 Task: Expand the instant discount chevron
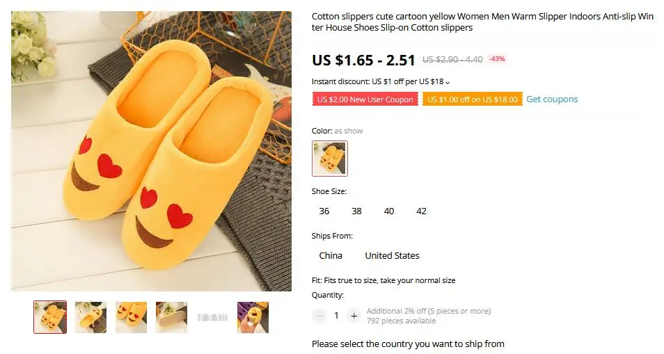point(448,82)
